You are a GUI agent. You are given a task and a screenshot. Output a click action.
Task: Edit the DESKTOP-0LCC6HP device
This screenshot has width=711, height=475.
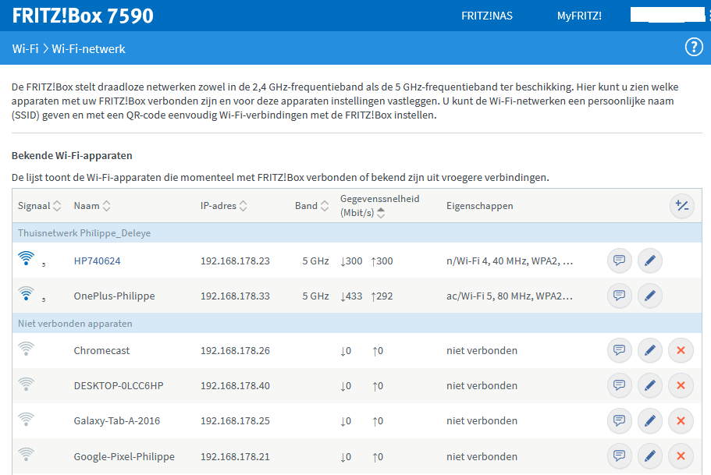tap(649, 385)
